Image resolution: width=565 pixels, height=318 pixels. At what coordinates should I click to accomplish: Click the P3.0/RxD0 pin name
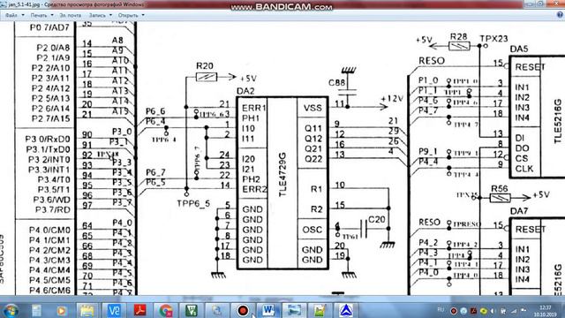click(48, 140)
